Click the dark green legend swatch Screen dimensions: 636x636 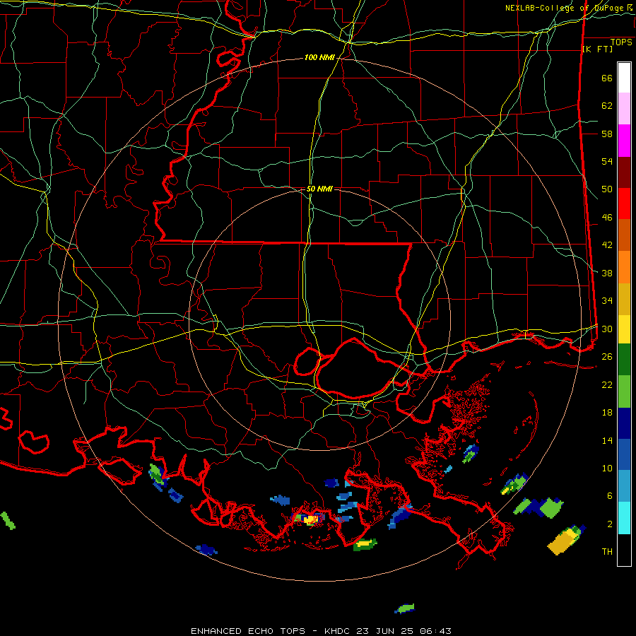click(x=624, y=360)
